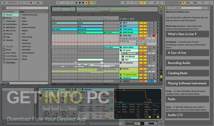The width and height of the screenshot is (214, 126).
Task: Open the 1 Bar quantization dropdown
Action: click(x=39, y=3)
